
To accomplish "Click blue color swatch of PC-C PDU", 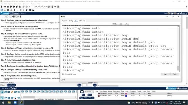I will coord(126,96).
